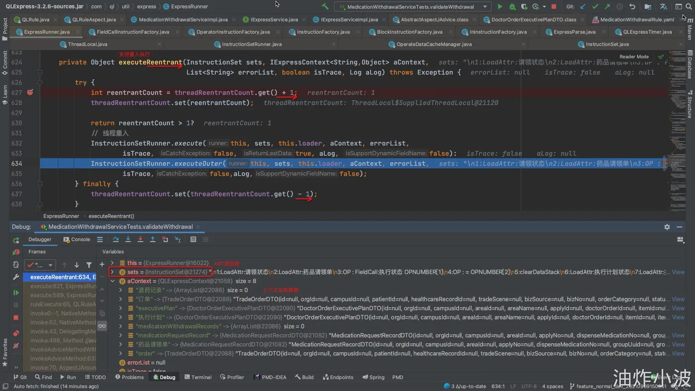Open Debug panel gear settings icon
Image resolution: width=695 pixels, height=391 pixels.
click(x=667, y=227)
